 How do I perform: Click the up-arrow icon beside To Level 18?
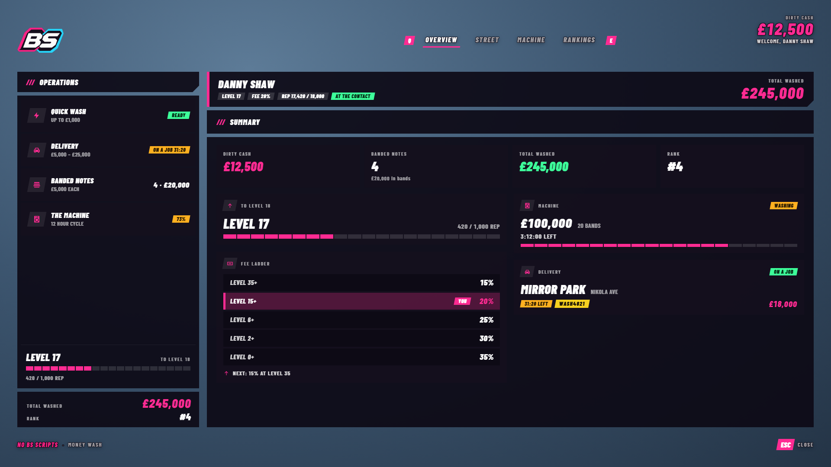[x=230, y=205]
